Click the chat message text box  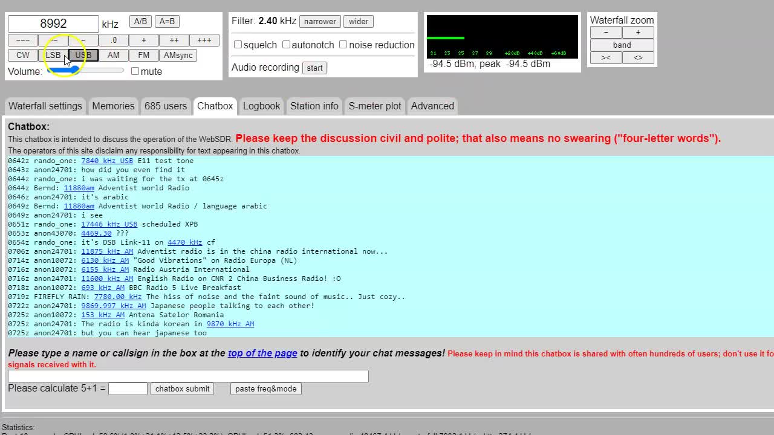(x=188, y=376)
